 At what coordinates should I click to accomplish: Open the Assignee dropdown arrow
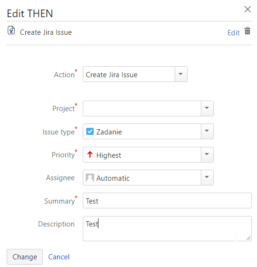tap(207, 177)
